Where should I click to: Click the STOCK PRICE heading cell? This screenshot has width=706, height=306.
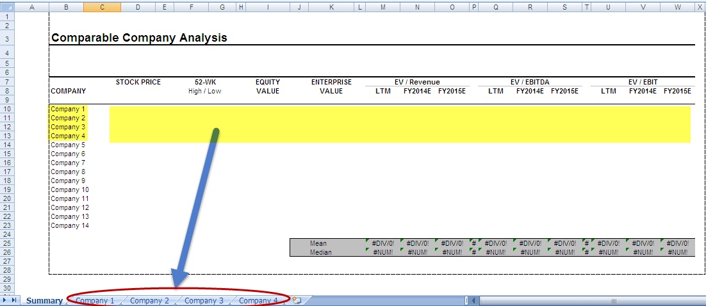tap(138, 82)
